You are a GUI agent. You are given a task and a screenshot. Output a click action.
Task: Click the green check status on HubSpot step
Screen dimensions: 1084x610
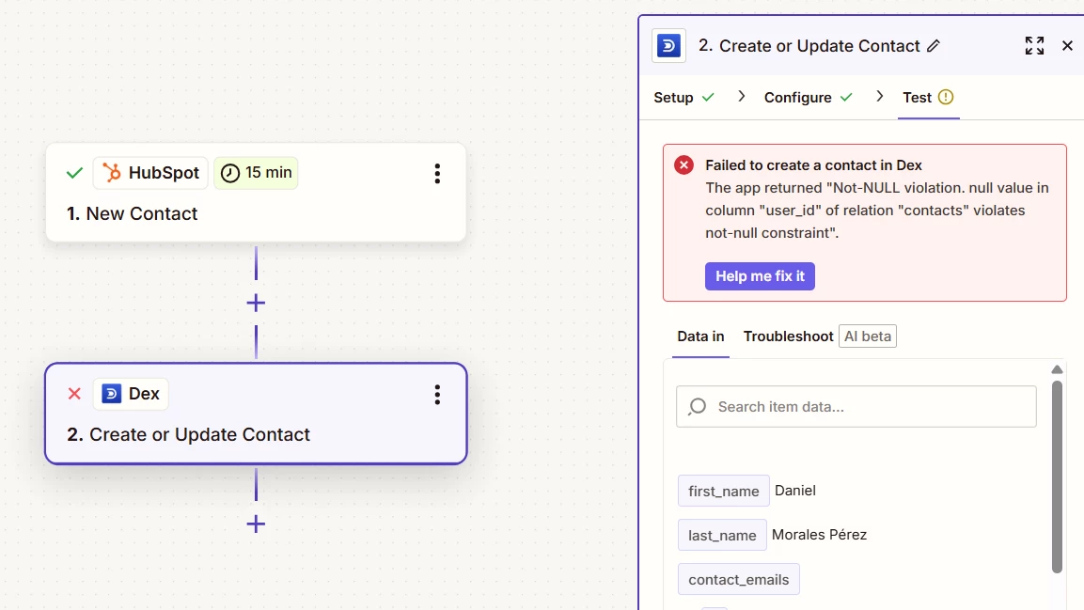(x=74, y=173)
